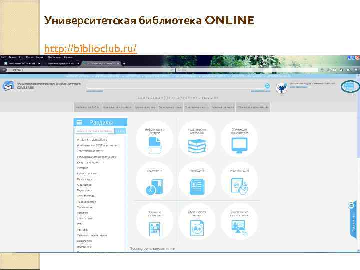Select Религия in the Разделы list

tap(82, 213)
